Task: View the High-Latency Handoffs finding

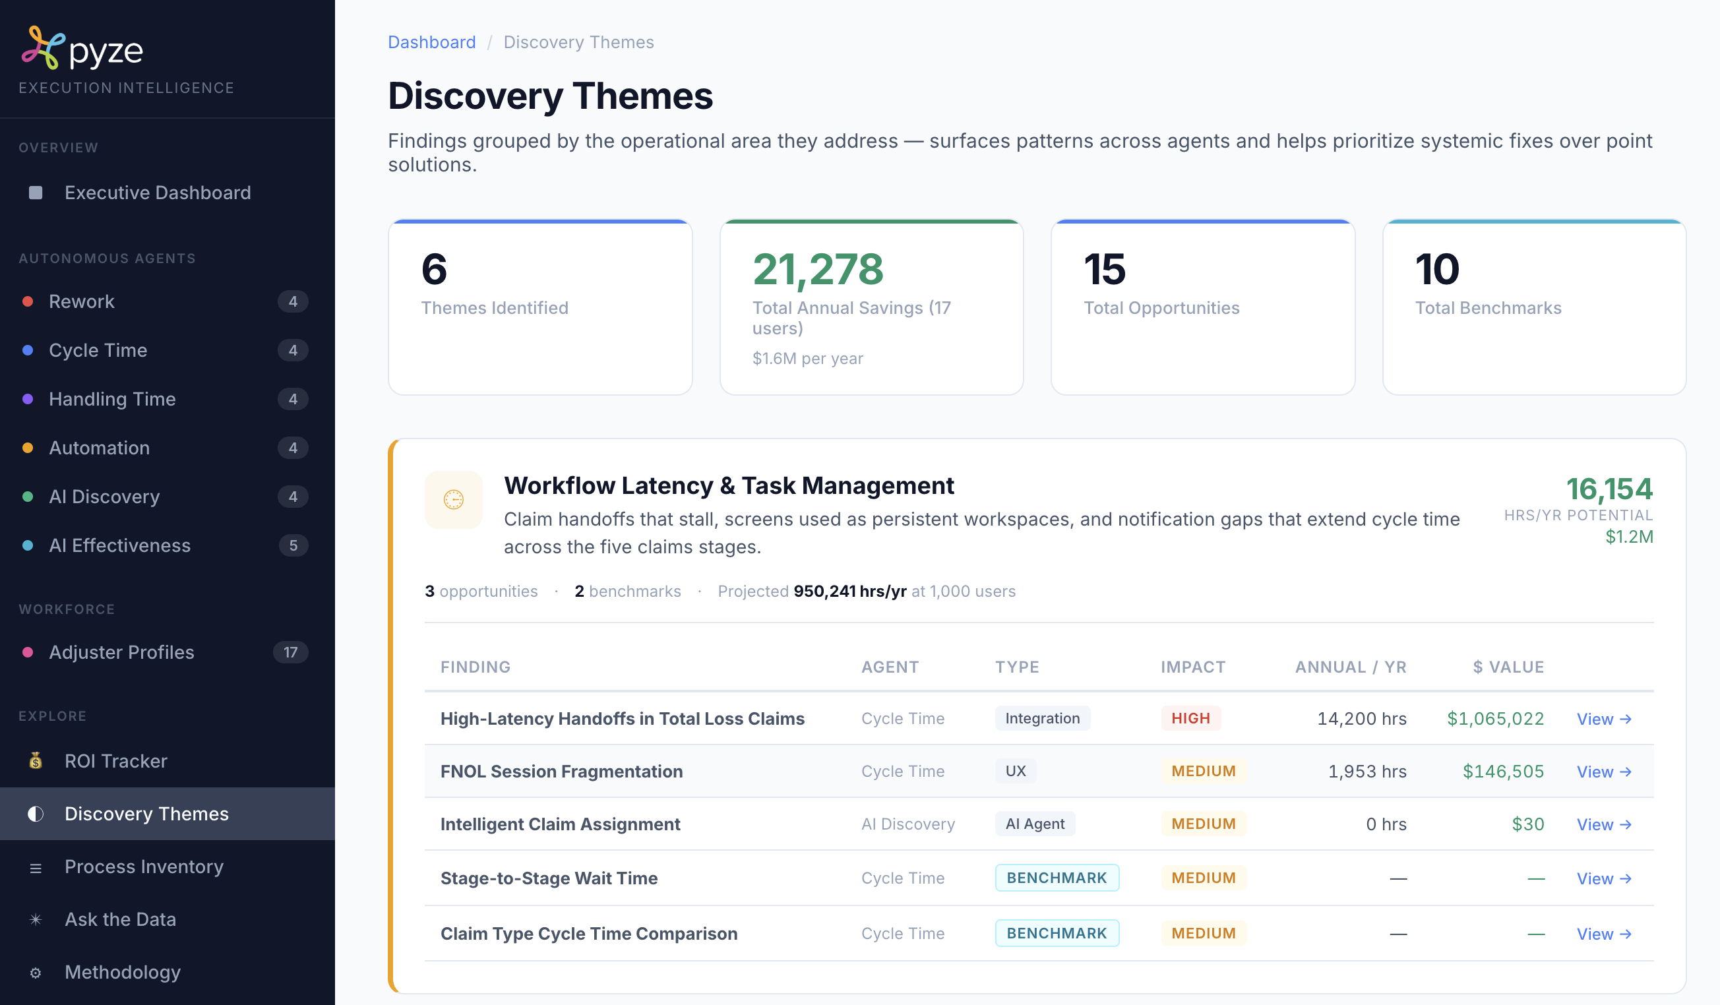Action: click(1604, 718)
